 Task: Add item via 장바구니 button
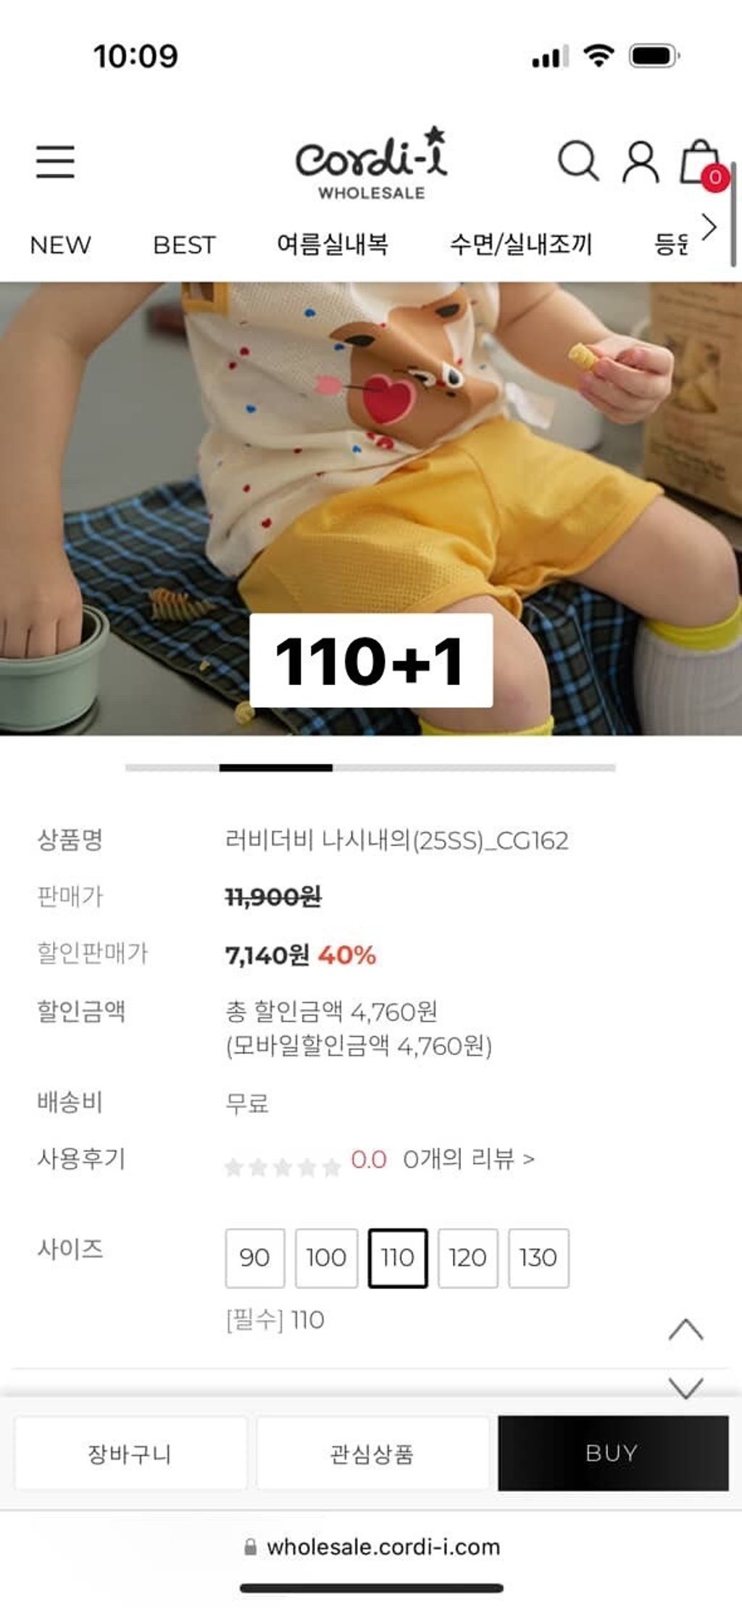tap(130, 1453)
